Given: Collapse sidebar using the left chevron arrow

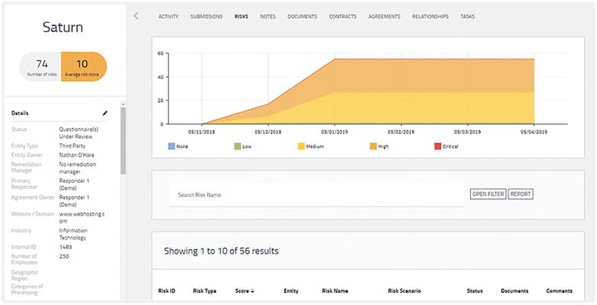Looking at the screenshot, I should tap(136, 15).
